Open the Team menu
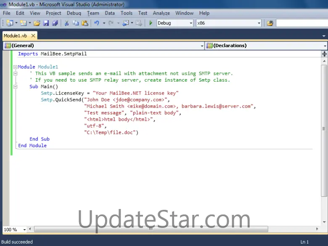Screen dimensions: 328x246 point(93,13)
